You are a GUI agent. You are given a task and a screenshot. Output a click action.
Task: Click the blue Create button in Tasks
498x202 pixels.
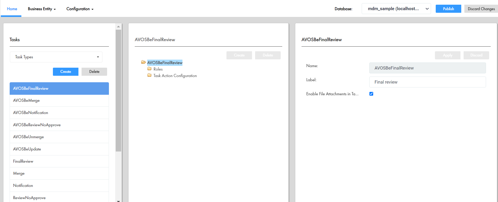coord(66,72)
